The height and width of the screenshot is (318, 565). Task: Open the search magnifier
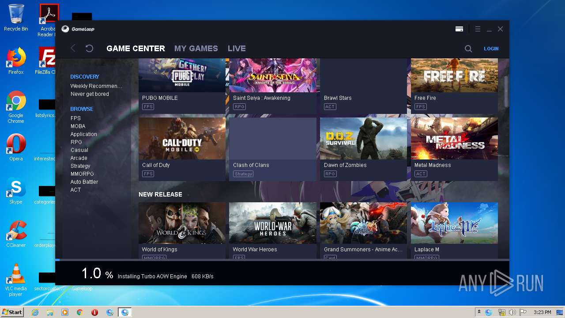coord(468,49)
